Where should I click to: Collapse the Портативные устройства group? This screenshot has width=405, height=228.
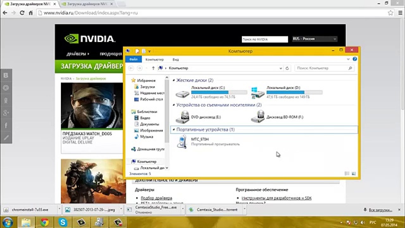point(174,130)
